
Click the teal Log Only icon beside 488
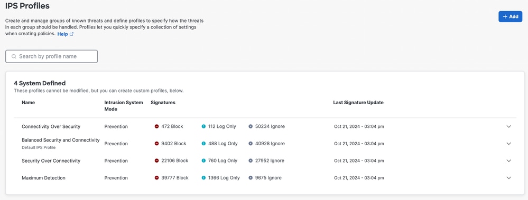[203, 144]
